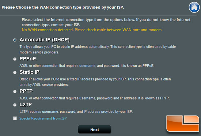Viewport: 201px width, 136px height.
Task: Click the L2TP heading label
Action: point(26,105)
